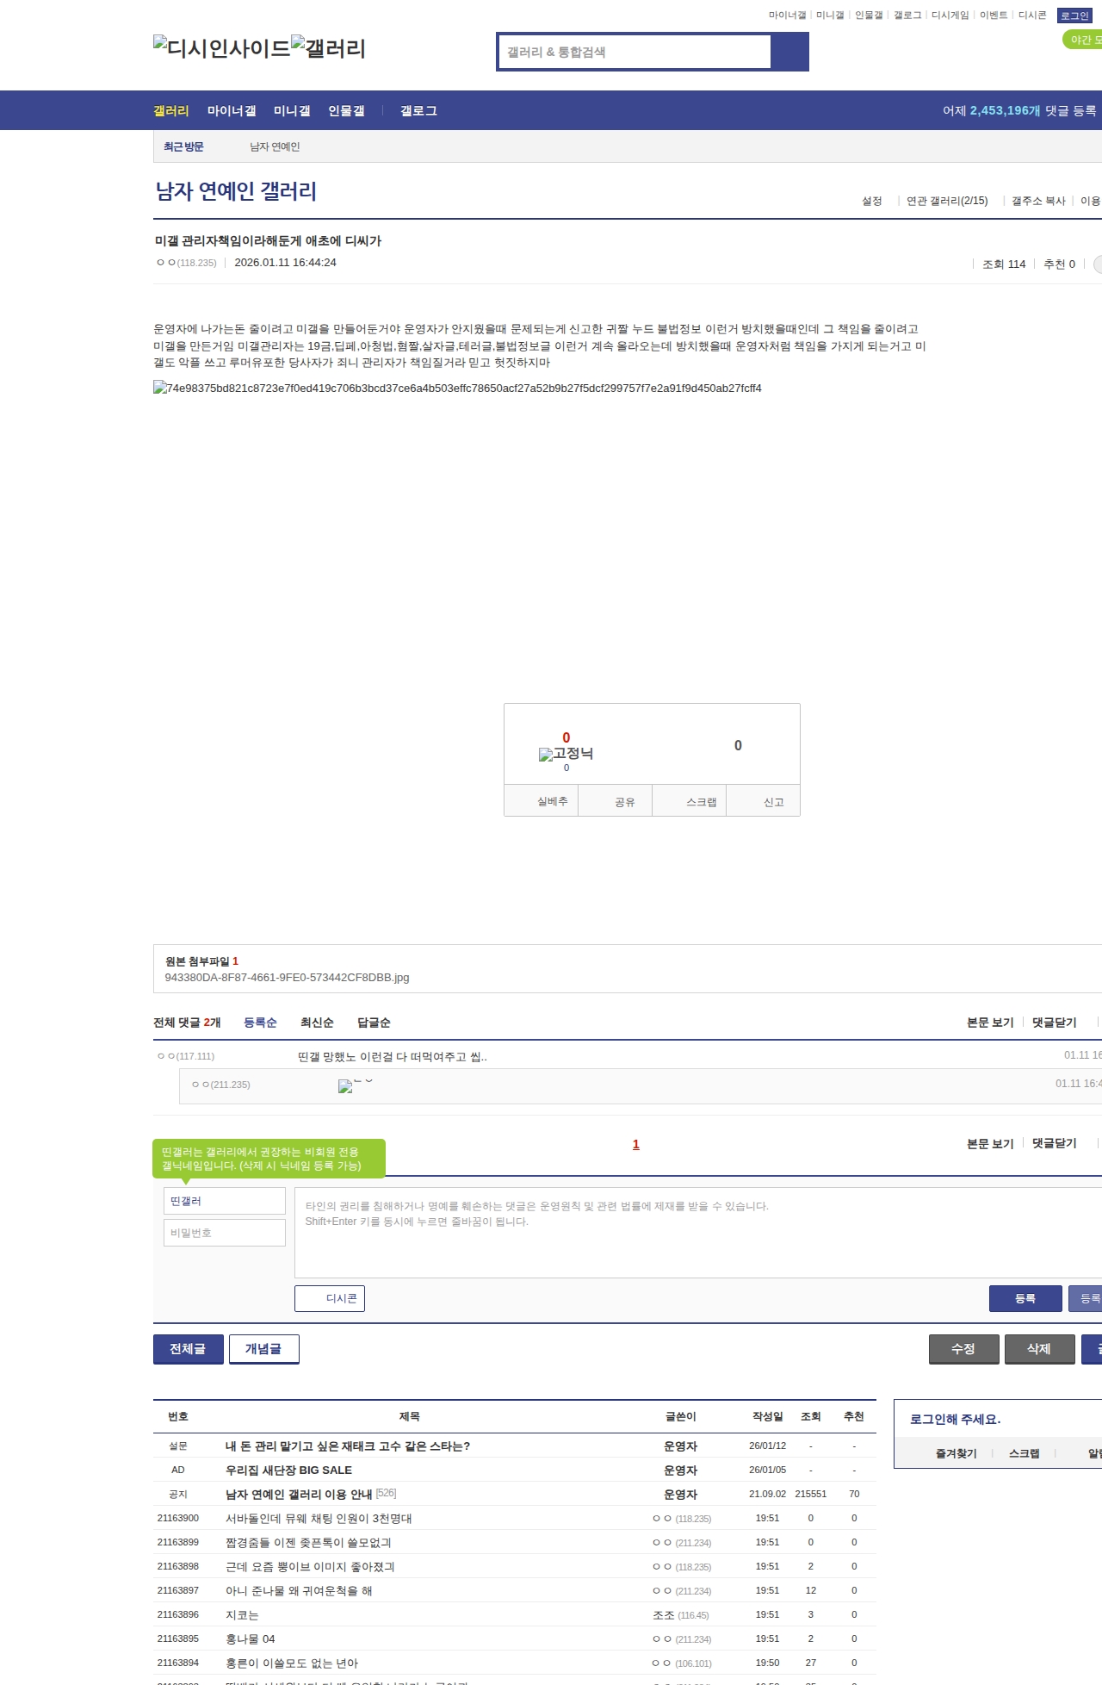Image resolution: width=1102 pixels, height=1685 pixels.
Task: Click the blue search button beside the search box
Action: coord(789,52)
